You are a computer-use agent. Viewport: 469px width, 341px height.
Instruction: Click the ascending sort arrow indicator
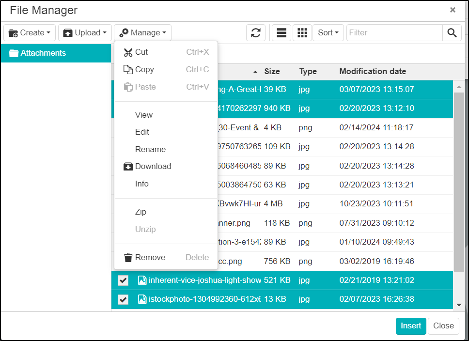coord(255,72)
